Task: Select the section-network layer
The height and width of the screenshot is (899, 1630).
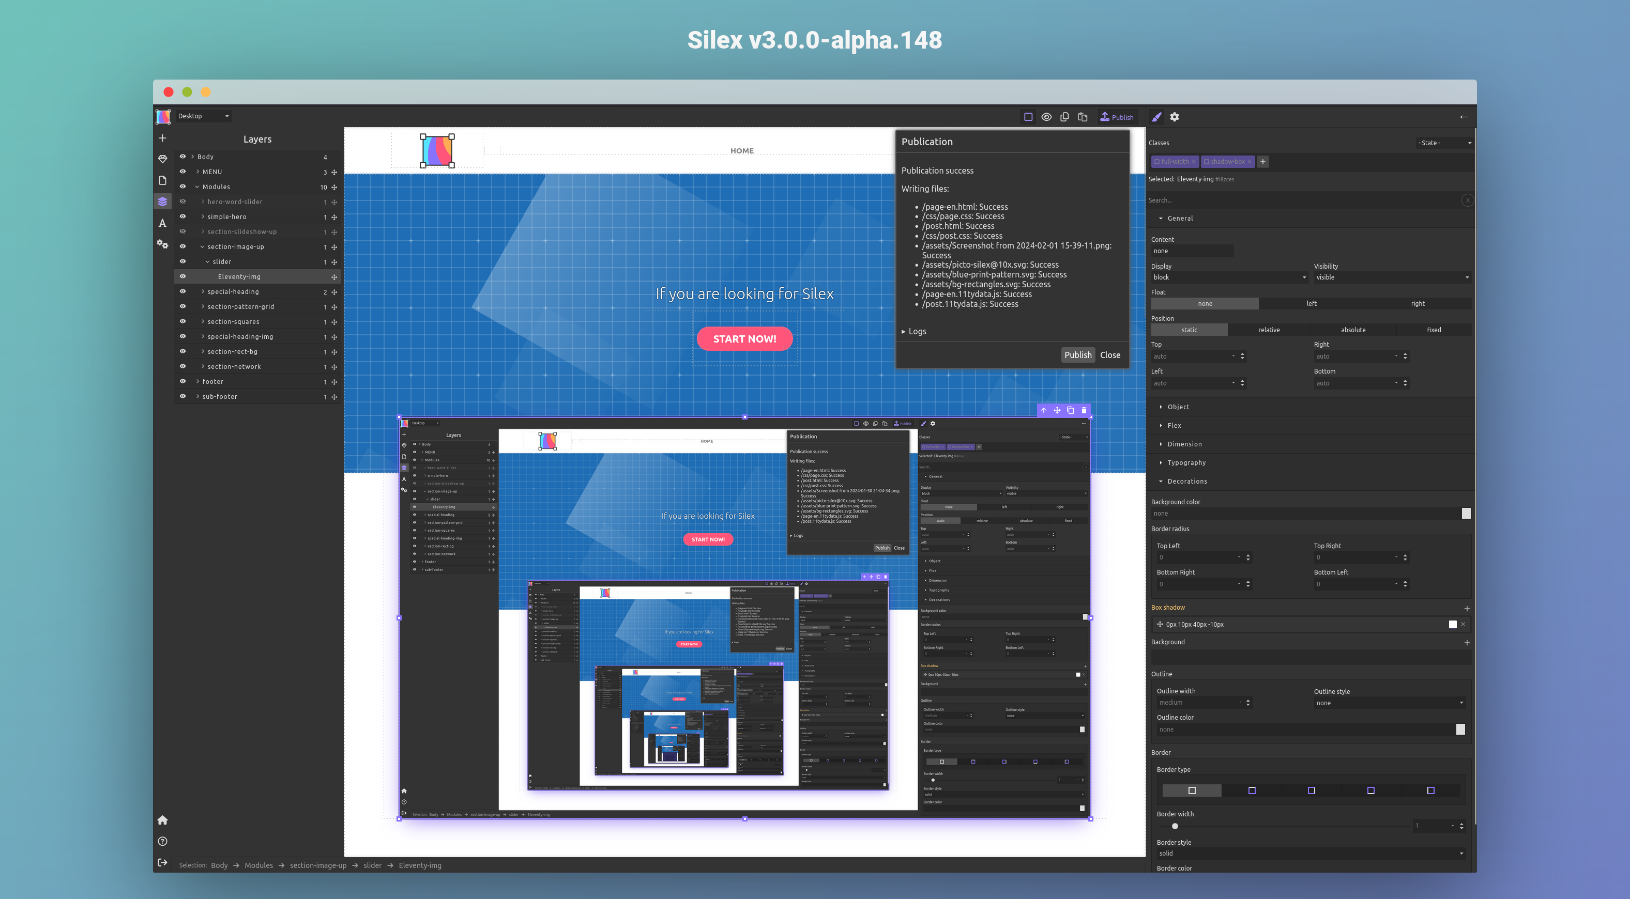Action: click(234, 367)
